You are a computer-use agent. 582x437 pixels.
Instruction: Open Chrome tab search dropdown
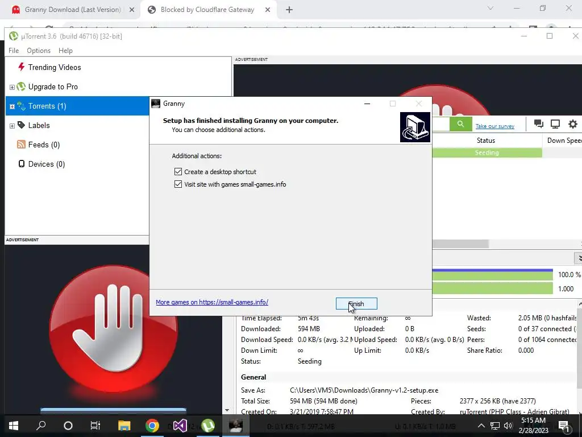pyautogui.click(x=490, y=8)
